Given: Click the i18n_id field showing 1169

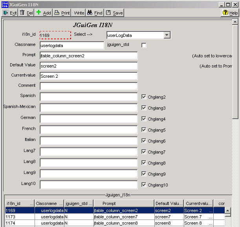Looking at the screenshot, I should pos(55,35).
